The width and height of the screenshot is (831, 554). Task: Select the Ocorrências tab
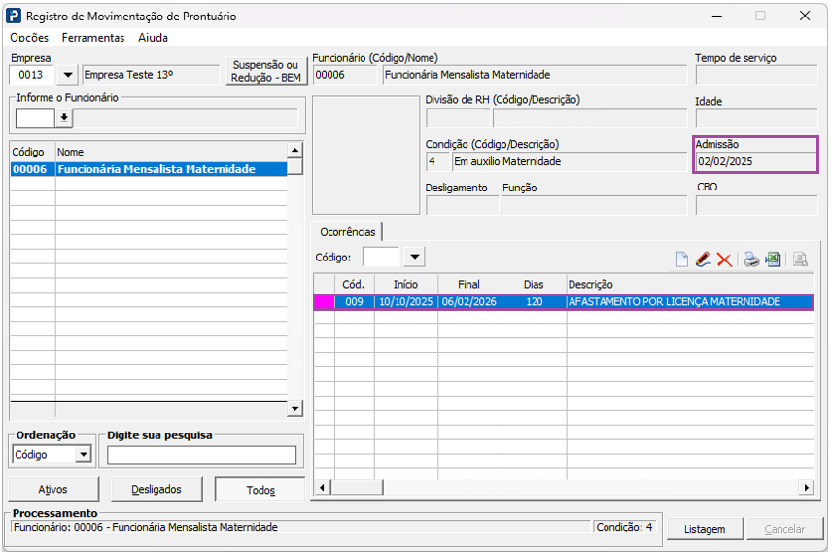click(347, 231)
